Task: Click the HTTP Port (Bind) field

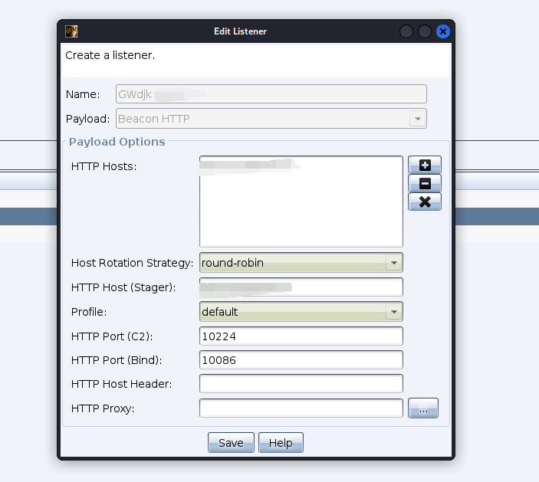Action: tap(301, 360)
